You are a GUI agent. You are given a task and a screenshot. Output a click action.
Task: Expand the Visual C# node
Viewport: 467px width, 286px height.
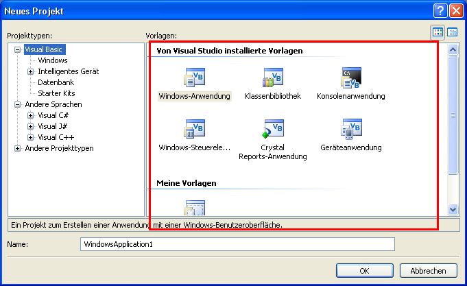pyautogui.click(x=30, y=115)
